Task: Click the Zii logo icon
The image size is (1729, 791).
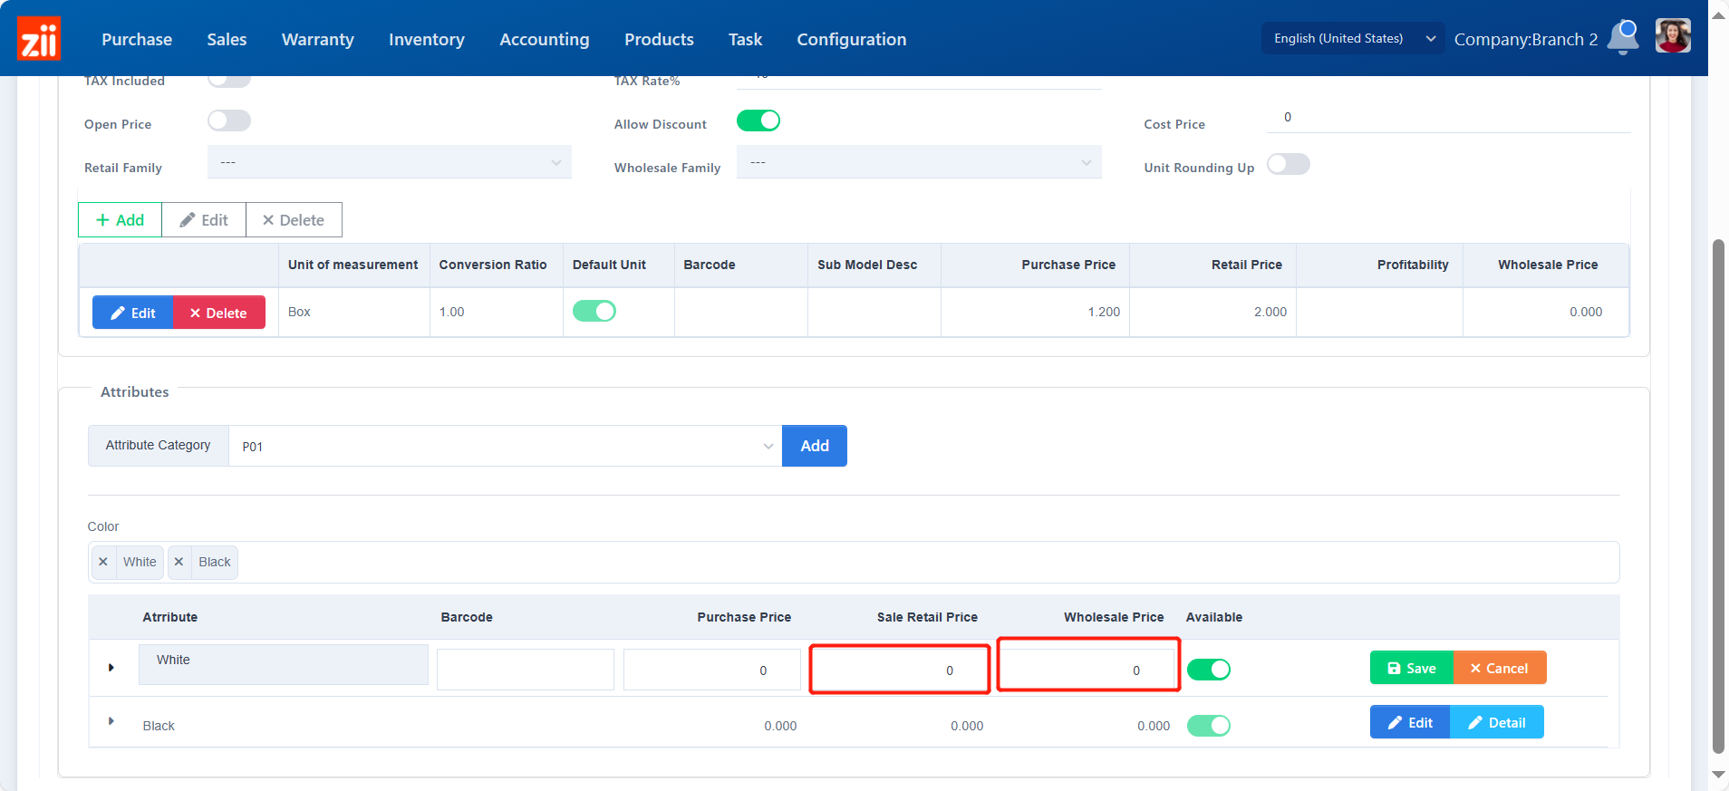Action: 39,39
